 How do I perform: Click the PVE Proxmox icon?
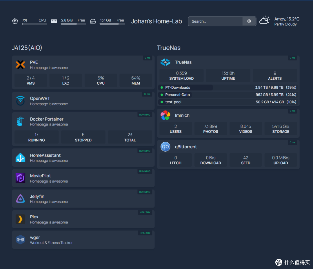point(20,65)
